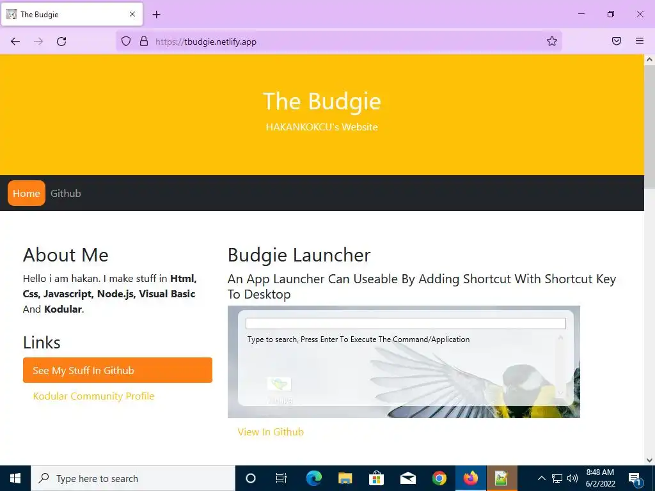Click the About Me heading
This screenshot has width=655, height=491.
point(66,255)
